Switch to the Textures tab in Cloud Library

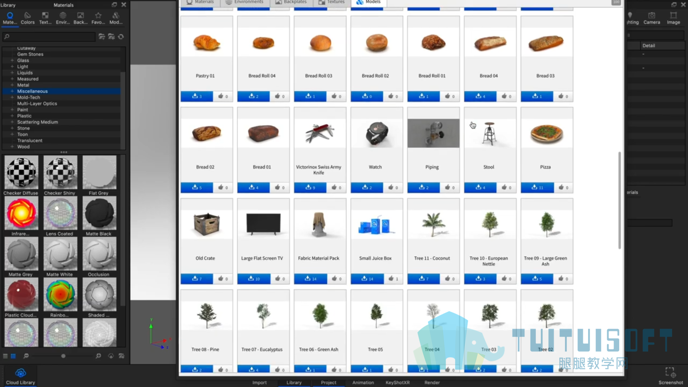pos(331,2)
